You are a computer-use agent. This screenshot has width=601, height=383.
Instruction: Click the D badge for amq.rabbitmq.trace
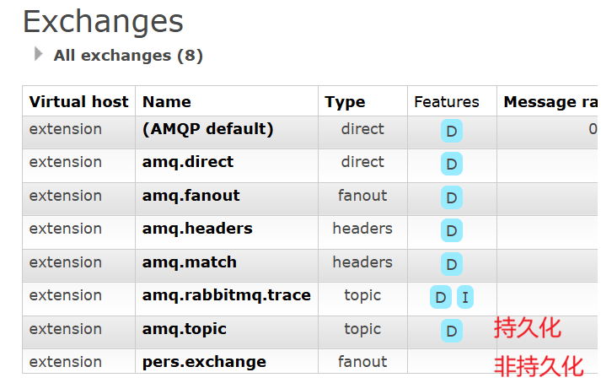pos(441,297)
